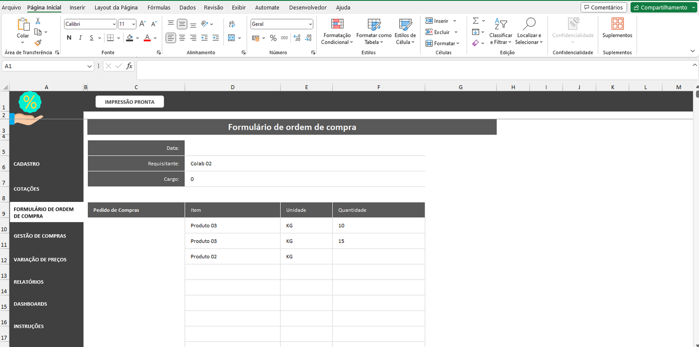The width and height of the screenshot is (699, 347).
Task: Click the percent style icon
Action: 273,38
